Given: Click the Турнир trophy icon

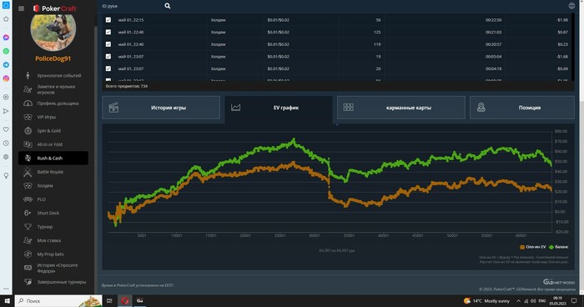Looking at the screenshot, I should 28,227.
